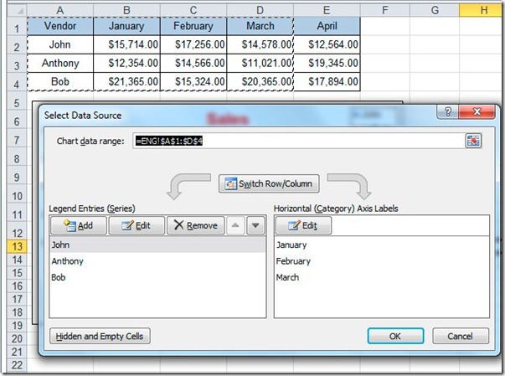This screenshot has width=505, height=376.
Task: Open Hidden and Empty Cells options
Action: tap(100, 336)
